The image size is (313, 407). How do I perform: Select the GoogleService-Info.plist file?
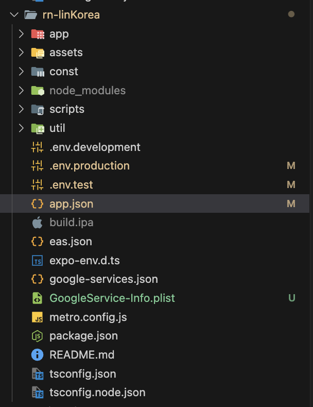(x=112, y=298)
